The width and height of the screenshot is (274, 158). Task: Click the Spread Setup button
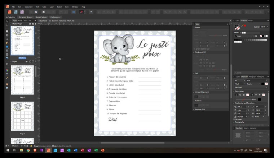41,17
